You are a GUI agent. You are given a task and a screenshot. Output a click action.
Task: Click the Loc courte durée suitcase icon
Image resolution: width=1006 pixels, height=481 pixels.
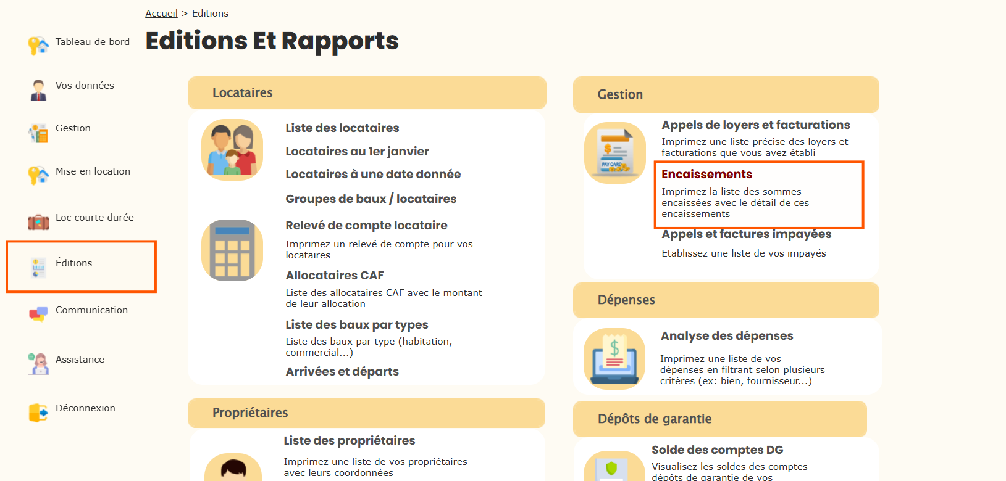[x=38, y=221]
